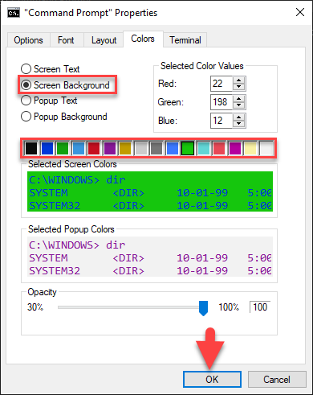Pick the dark green color swatch
Screen dimensions: 313x395
(x=63, y=148)
